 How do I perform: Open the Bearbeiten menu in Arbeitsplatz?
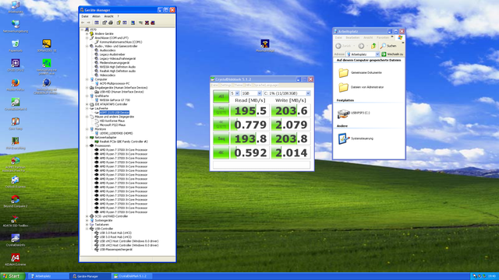coord(352,37)
